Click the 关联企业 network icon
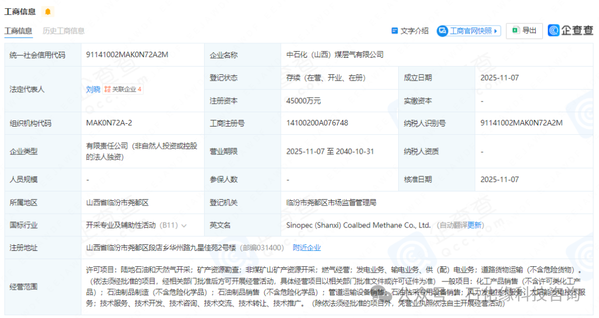The height and width of the screenshot is (318, 599). pos(108,89)
